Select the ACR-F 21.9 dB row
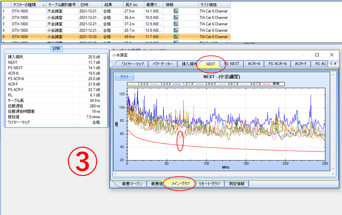Viewport: 342px width, 215px height. coord(56,84)
